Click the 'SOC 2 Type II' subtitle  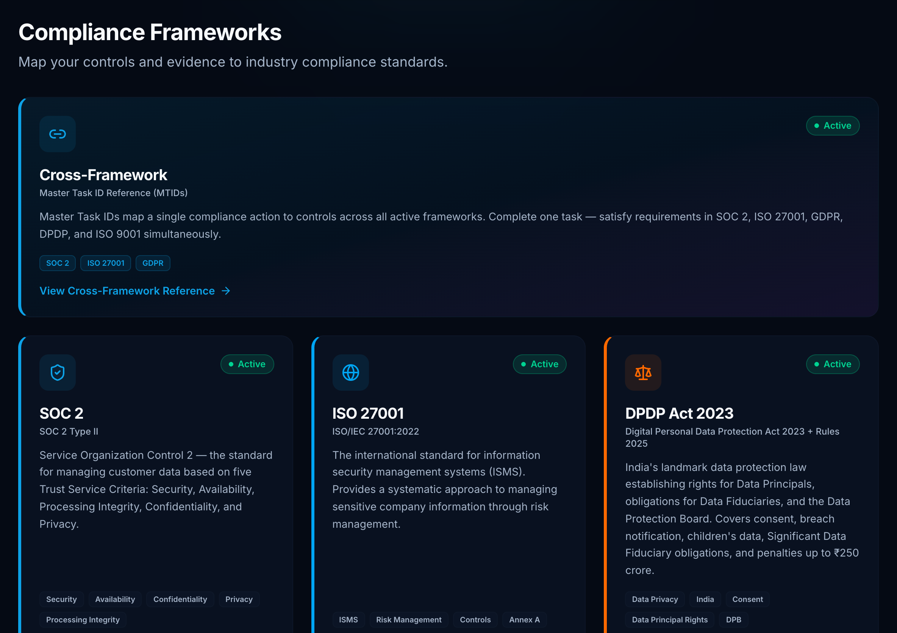pyautogui.click(x=69, y=431)
